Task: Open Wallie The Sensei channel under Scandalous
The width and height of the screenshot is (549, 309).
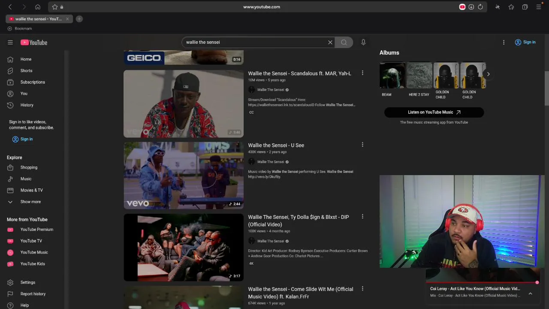Action: coord(270,90)
